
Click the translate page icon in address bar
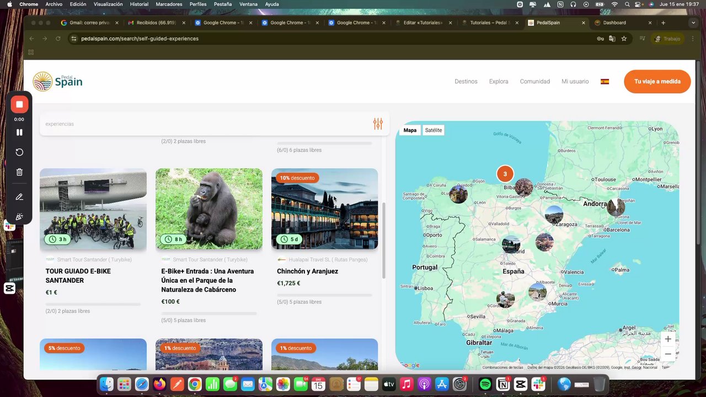[612, 39]
